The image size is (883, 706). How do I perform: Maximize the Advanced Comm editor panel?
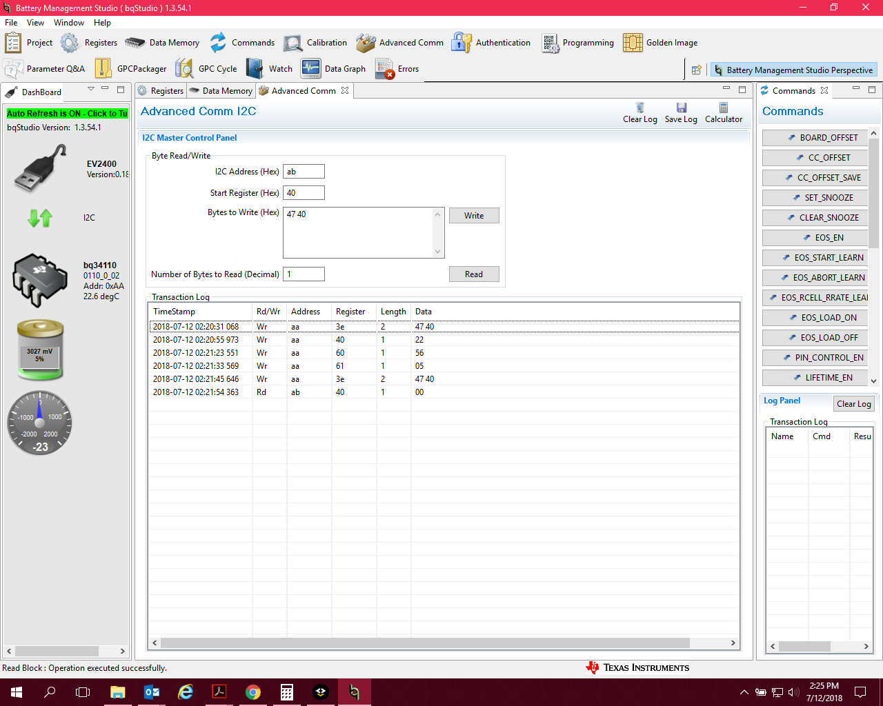[742, 90]
